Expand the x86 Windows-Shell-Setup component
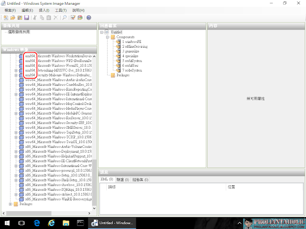This screenshot has width=306, height=229. (x=16, y=180)
